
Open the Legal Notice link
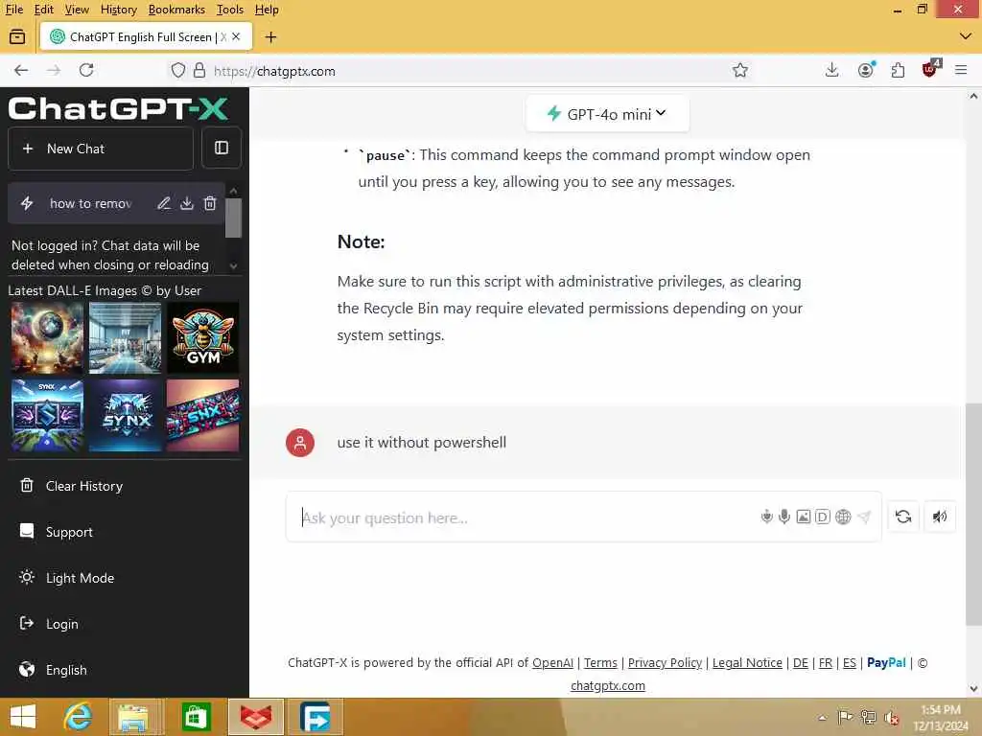pyautogui.click(x=747, y=663)
